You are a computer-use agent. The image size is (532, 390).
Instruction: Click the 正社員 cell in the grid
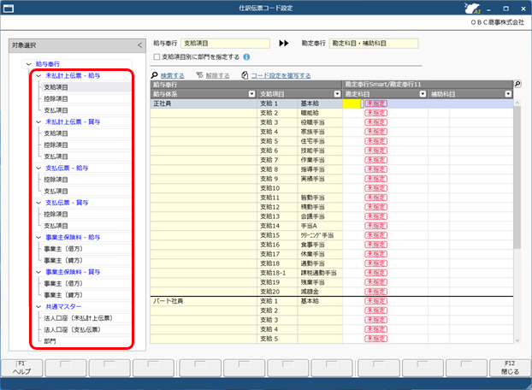coord(204,103)
